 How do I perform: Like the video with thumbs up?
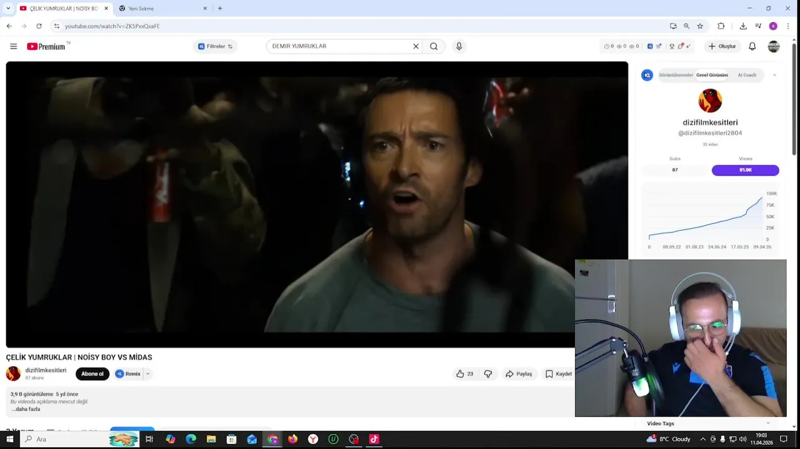point(465,374)
